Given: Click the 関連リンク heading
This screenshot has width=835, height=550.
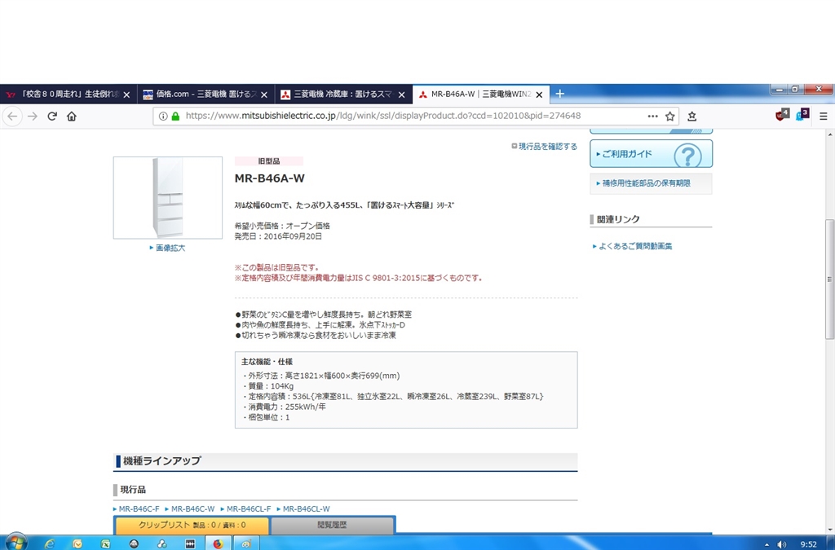Looking at the screenshot, I should tap(618, 219).
